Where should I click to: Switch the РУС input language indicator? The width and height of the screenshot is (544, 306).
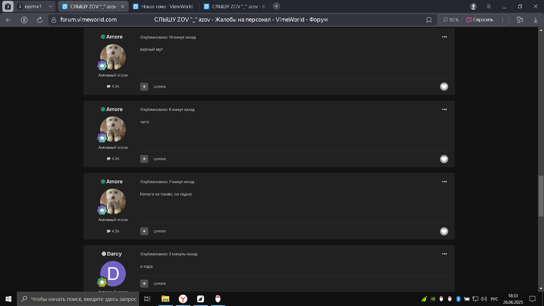tap(494, 299)
